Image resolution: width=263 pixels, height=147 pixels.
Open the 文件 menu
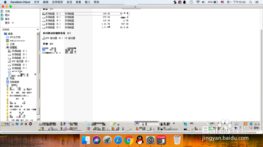(x=36, y=2)
